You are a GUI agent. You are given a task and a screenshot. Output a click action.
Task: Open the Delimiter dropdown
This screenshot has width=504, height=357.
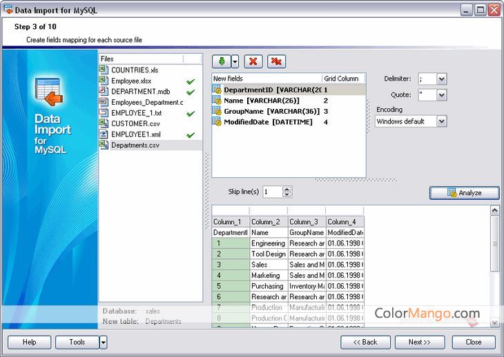(442, 79)
